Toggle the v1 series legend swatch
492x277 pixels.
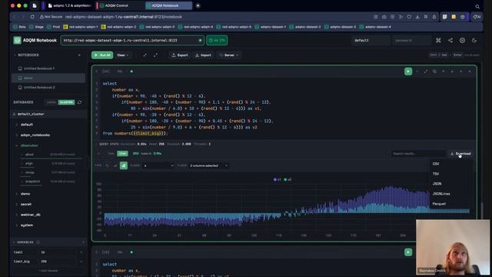[275, 179]
